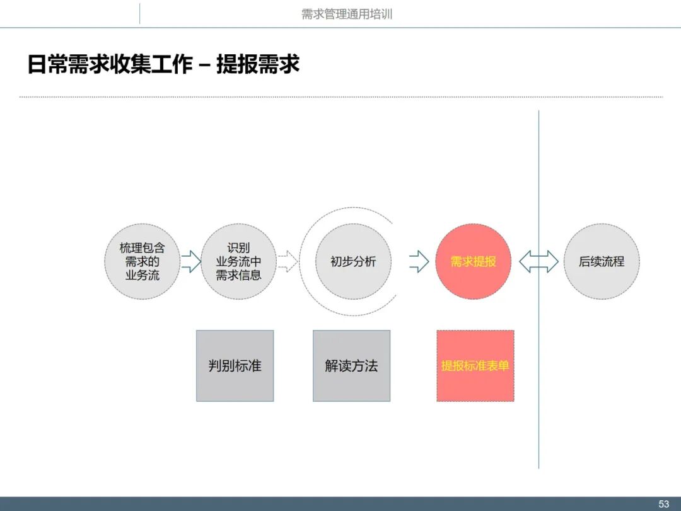
Task: Click the 解读方法 box
Action: coord(352,366)
